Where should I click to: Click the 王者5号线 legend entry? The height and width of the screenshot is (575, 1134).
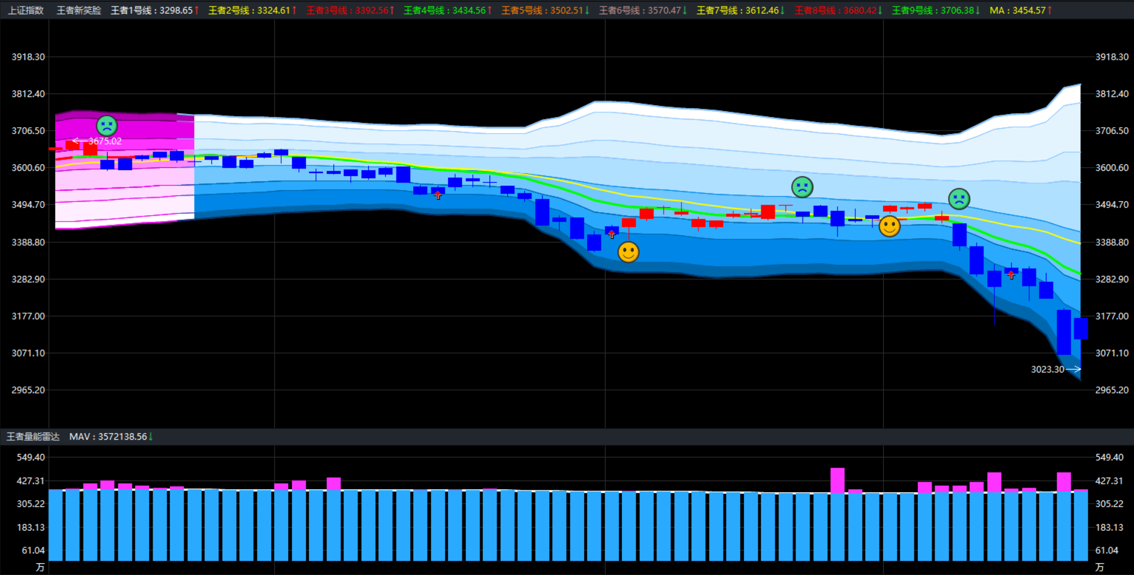[x=545, y=11]
